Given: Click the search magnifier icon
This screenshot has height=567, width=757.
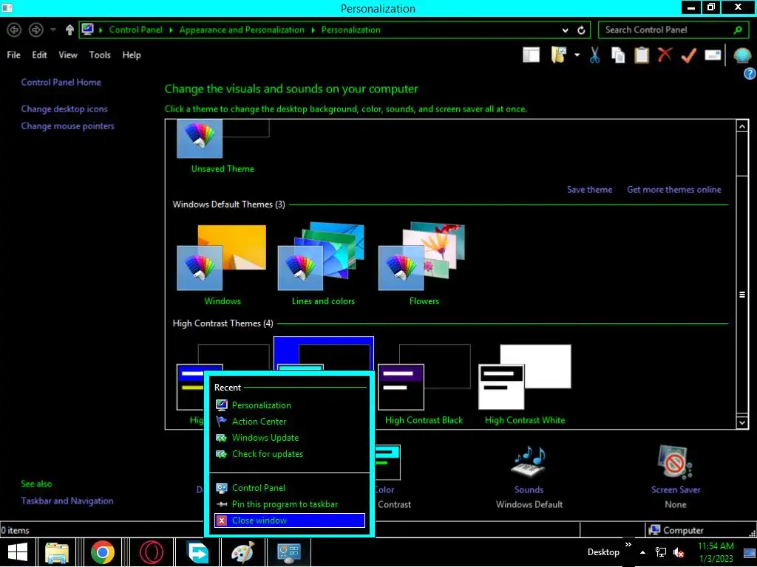Looking at the screenshot, I should pyautogui.click(x=738, y=30).
